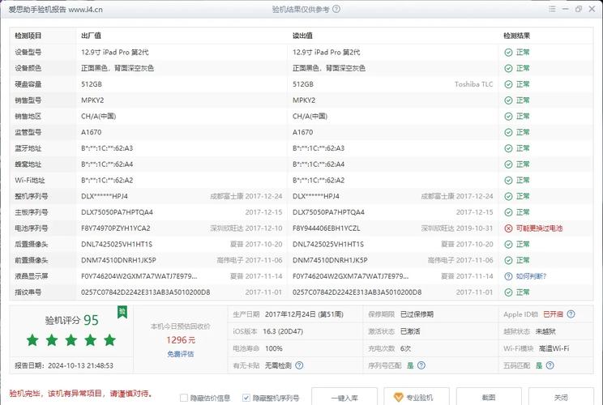Click the 后置摄像头 row 正常 check icon

508,245
